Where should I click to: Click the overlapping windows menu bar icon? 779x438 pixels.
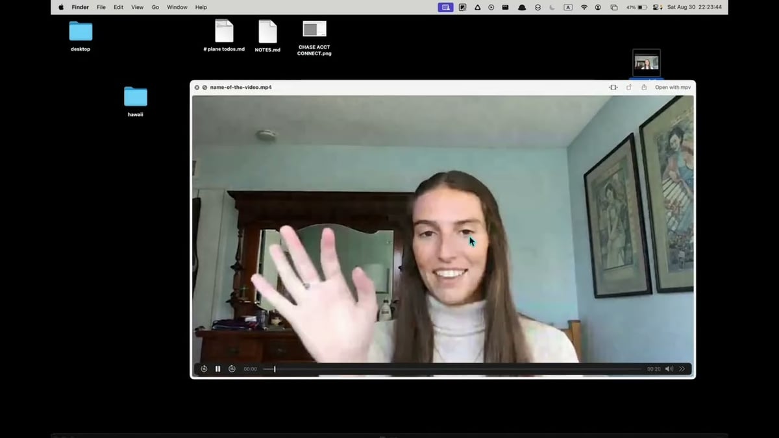(x=613, y=7)
